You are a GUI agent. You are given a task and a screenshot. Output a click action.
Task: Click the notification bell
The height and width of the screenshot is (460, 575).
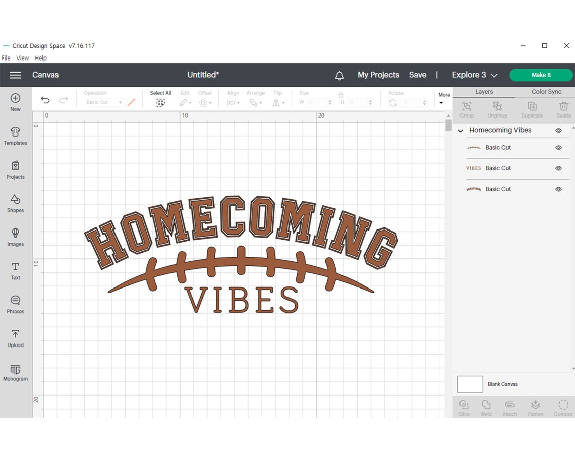(x=339, y=75)
